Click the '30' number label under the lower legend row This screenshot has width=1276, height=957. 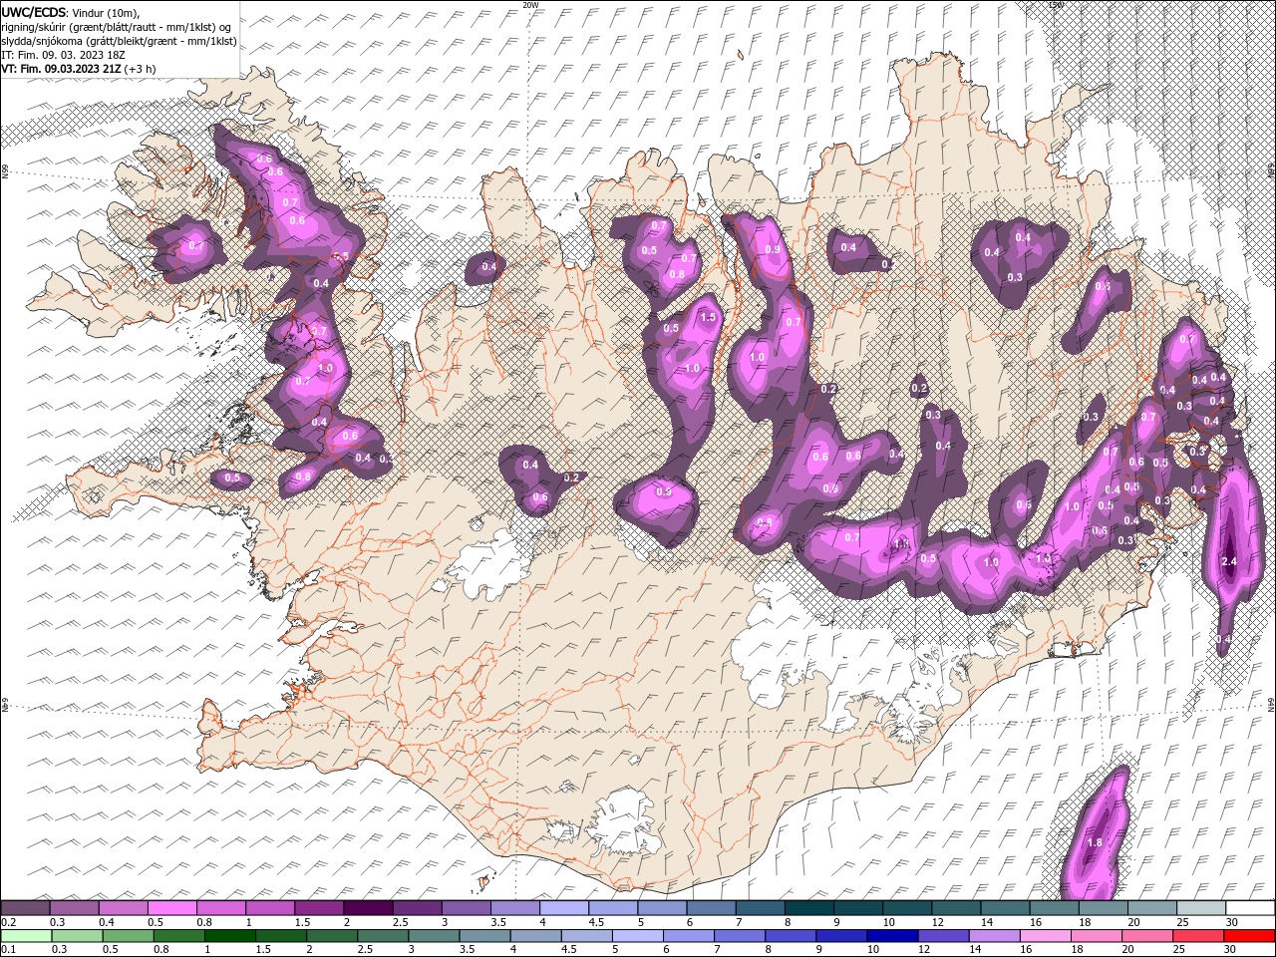(1231, 949)
